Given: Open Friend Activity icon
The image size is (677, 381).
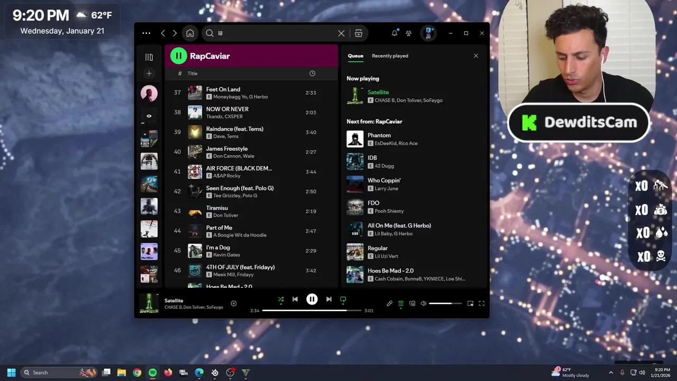Looking at the screenshot, I should (x=409, y=33).
